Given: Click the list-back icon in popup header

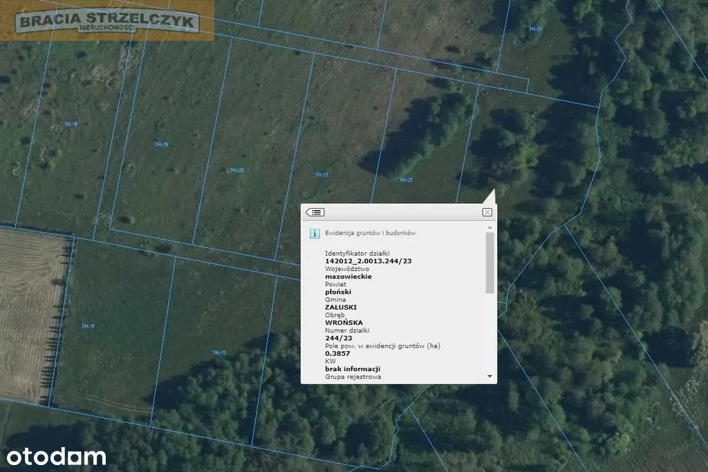Looking at the screenshot, I should pos(315,212).
